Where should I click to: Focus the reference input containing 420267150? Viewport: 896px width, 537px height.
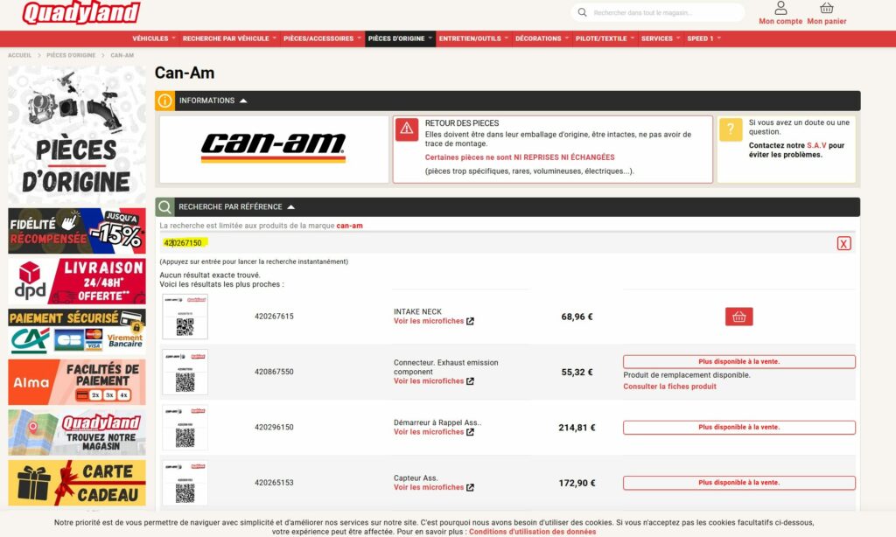click(497, 243)
